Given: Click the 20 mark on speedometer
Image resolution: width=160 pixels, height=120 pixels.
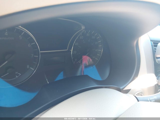Looking at the screenshot, I should pos(75,52).
